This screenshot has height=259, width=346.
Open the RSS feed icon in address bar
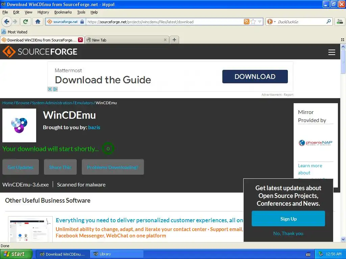pyautogui.click(x=246, y=22)
